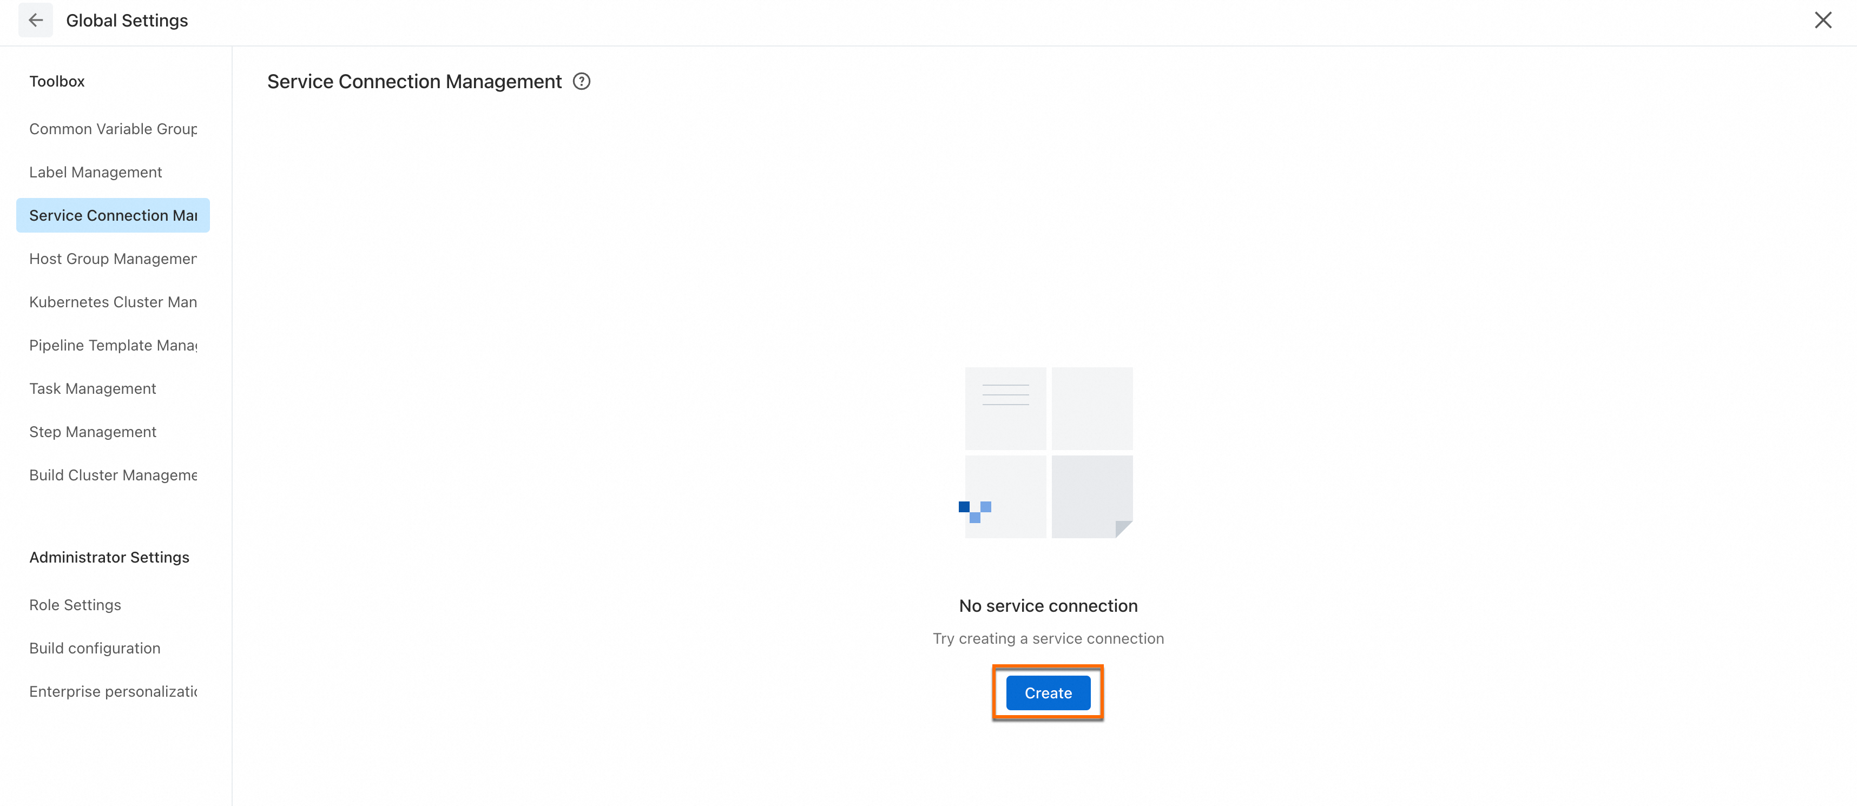This screenshot has width=1857, height=806.
Task: Open the help icon next to Service Connection Management
Action: [x=581, y=82]
